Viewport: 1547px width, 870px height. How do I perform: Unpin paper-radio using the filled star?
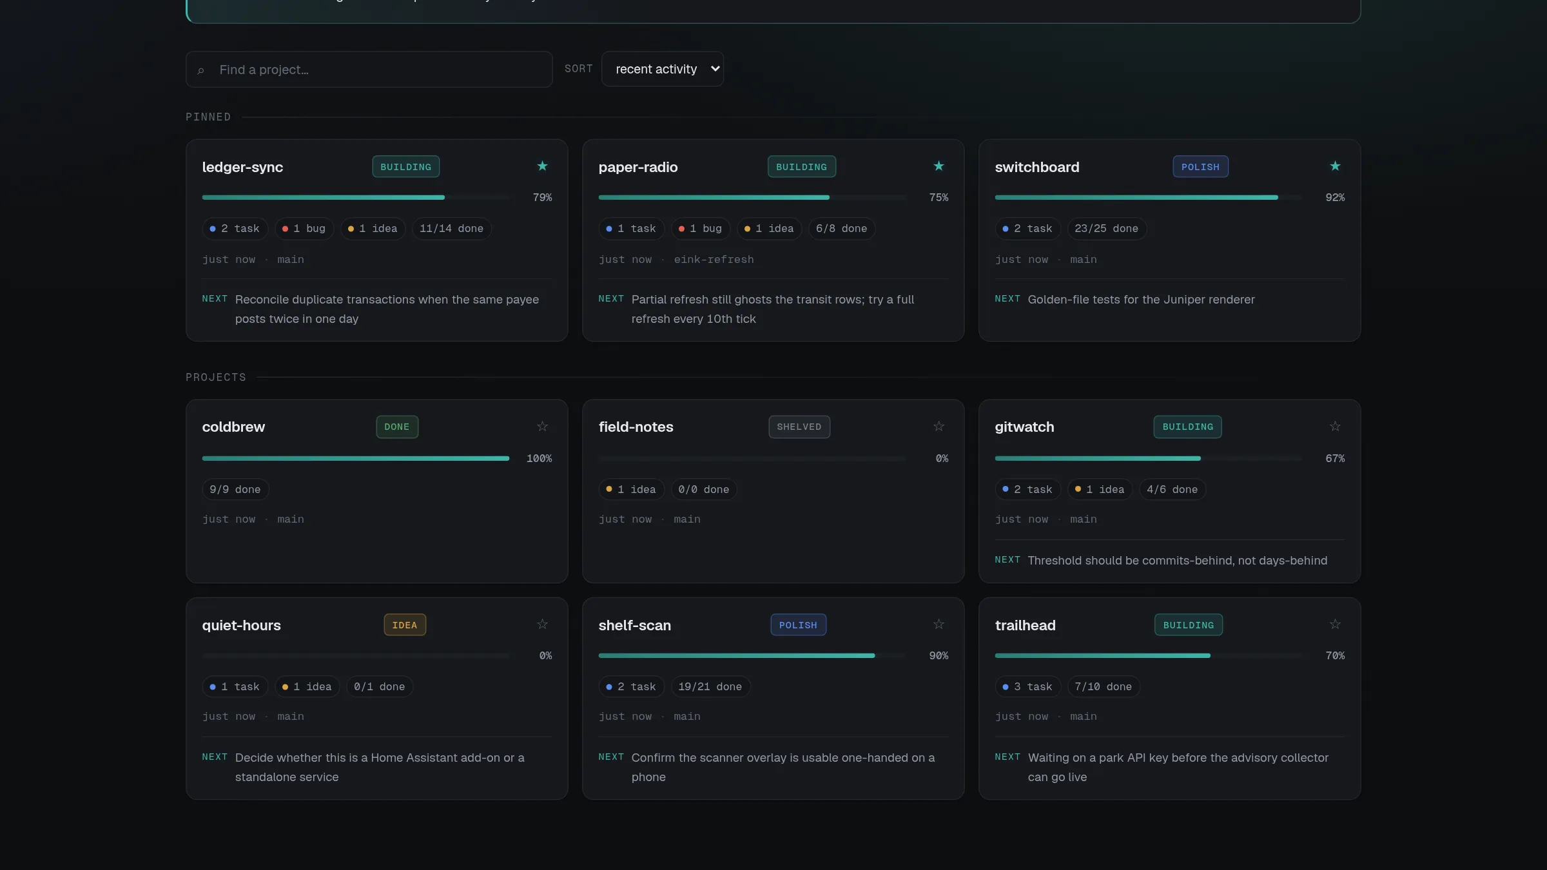939,166
